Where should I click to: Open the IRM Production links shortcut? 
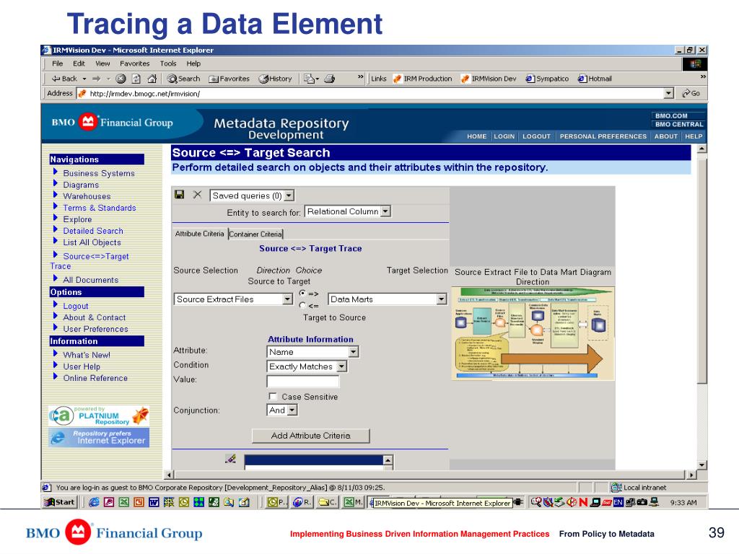(x=423, y=79)
